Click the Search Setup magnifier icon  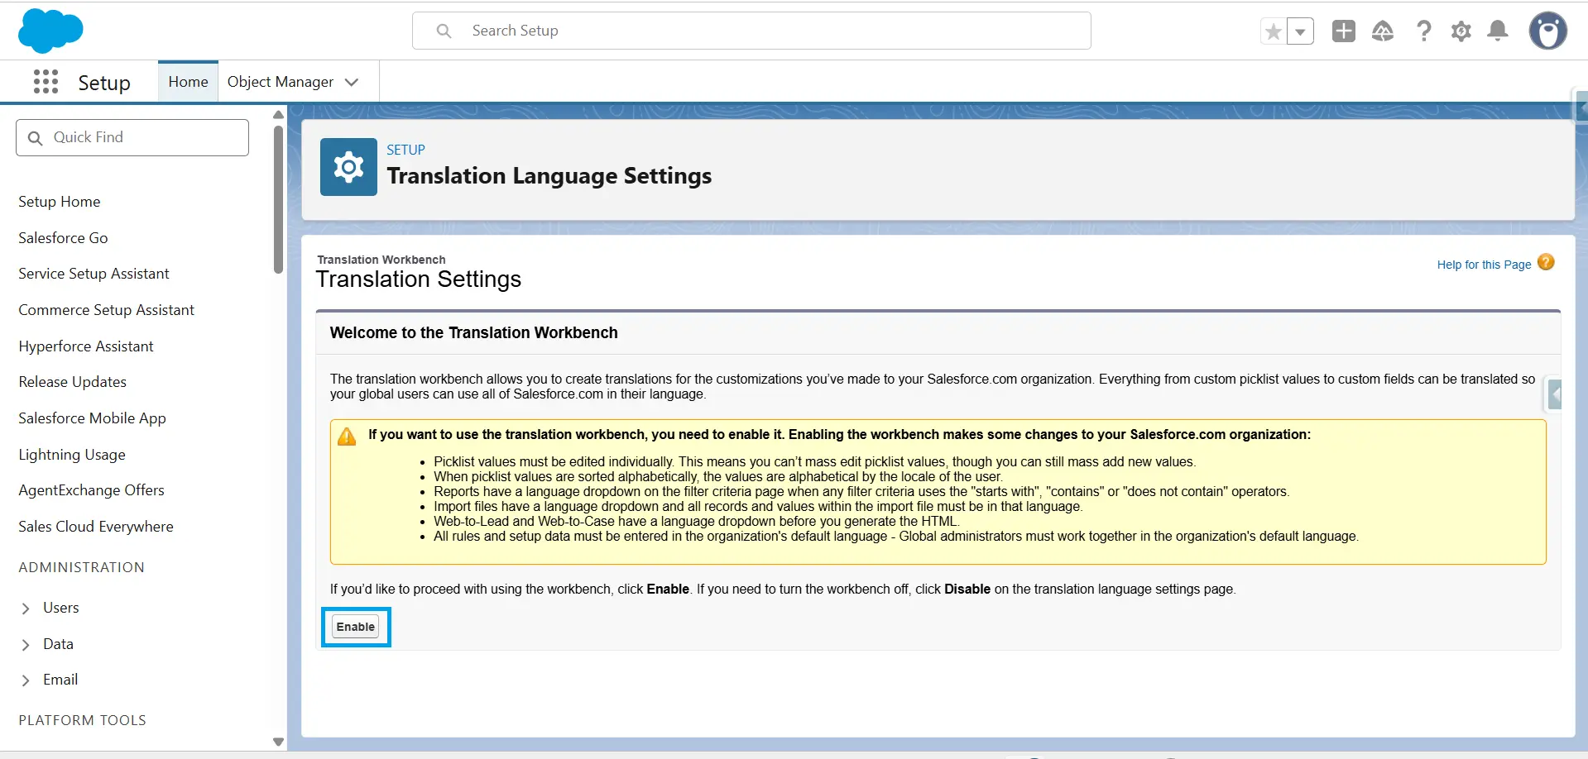tap(444, 31)
